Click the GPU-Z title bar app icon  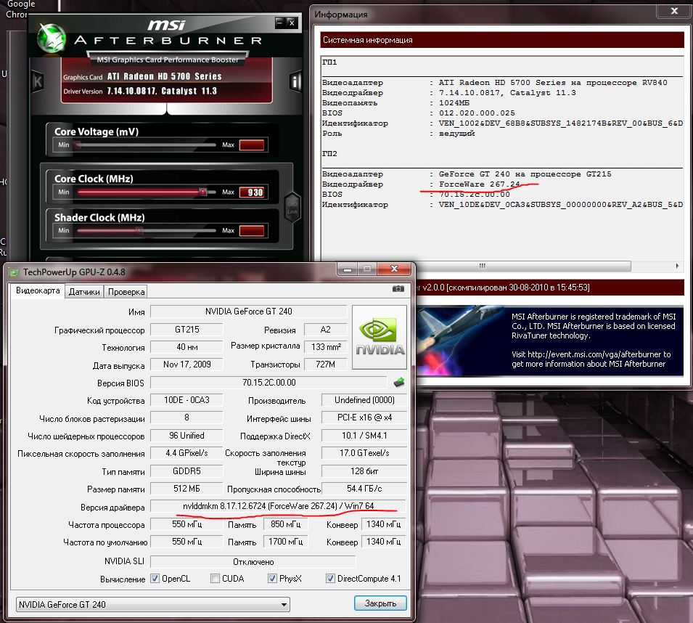15,272
